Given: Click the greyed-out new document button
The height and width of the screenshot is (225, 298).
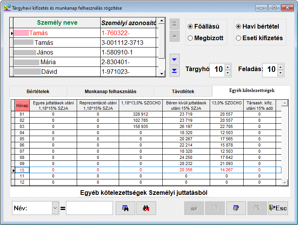Looking at the screenshot, I should [x=215, y=208].
